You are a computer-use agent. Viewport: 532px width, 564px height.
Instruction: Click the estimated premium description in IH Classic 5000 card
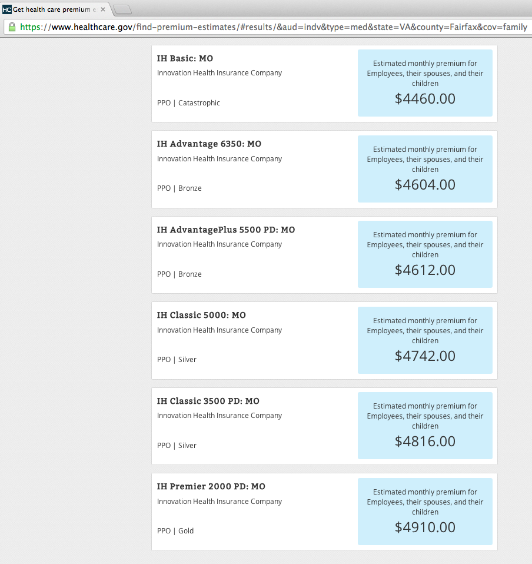(x=425, y=330)
